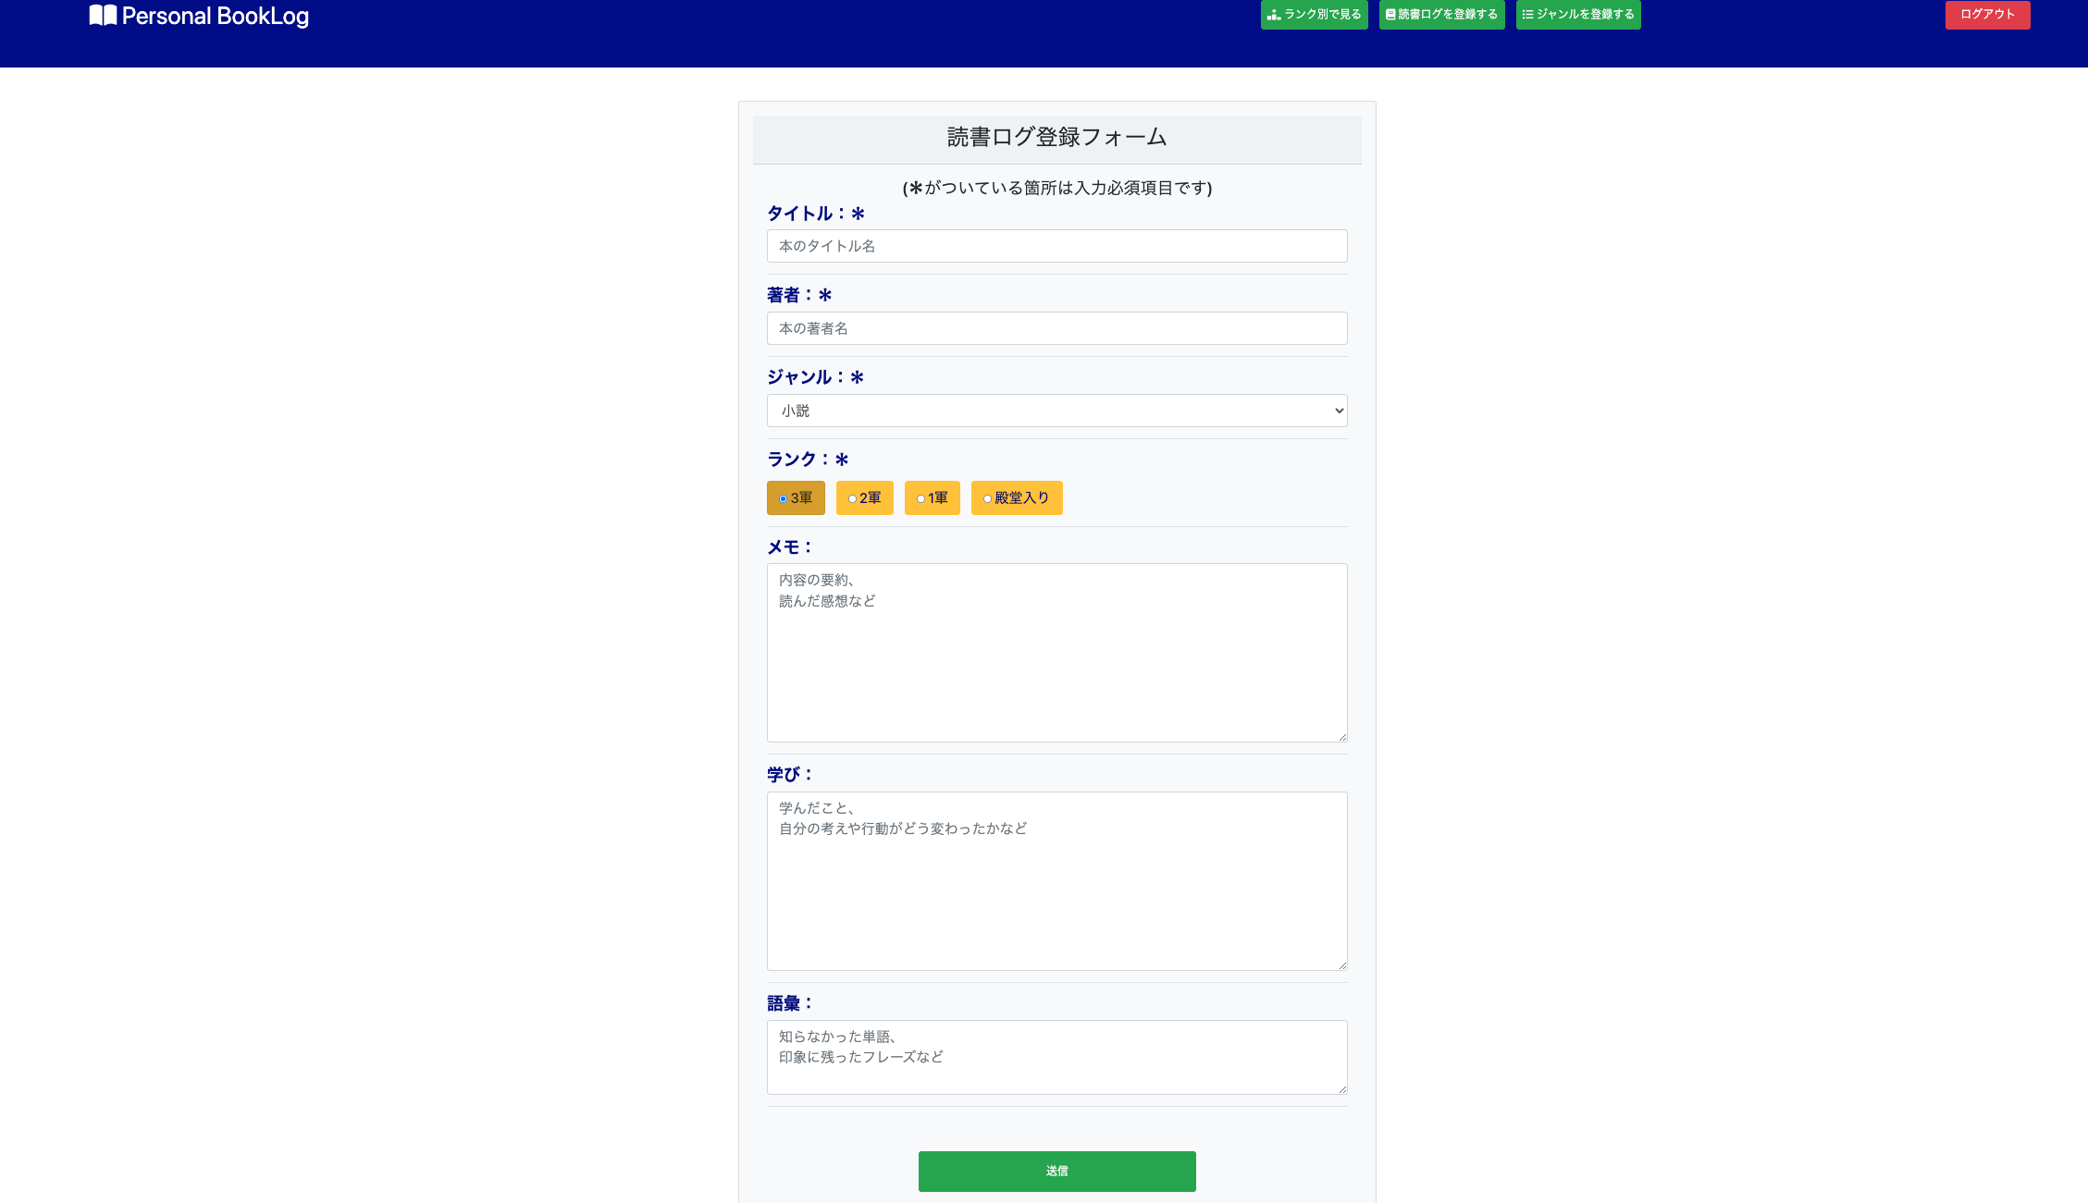Select the 3軍 rank radio button

pyautogui.click(x=783, y=497)
